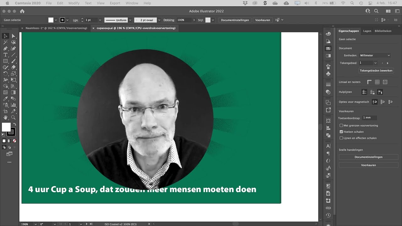
Task: Go to next artboard arrow in panel
Action: pos(388,63)
